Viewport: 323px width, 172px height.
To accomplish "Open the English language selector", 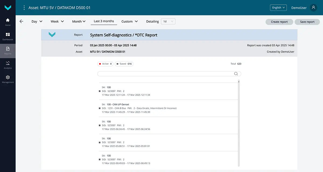I will point(278,8).
